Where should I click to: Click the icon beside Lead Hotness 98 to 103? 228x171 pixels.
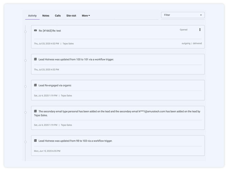pos(35,141)
